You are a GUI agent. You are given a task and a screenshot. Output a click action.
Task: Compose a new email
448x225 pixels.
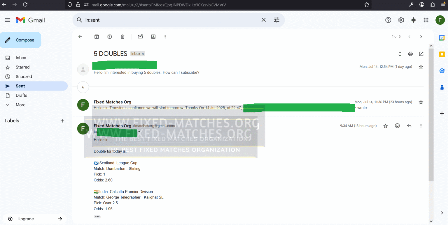click(x=21, y=40)
